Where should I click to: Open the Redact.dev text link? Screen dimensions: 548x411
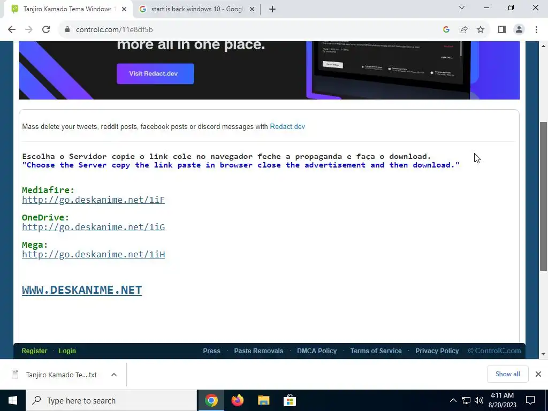[x=287, y=126]
